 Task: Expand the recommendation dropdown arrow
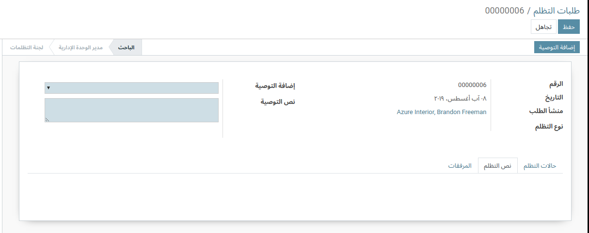[48, 88]
